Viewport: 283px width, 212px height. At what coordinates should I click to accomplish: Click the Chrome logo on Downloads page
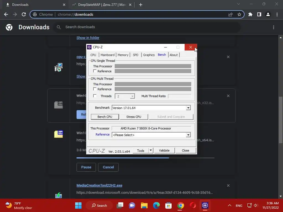point(9,27)
